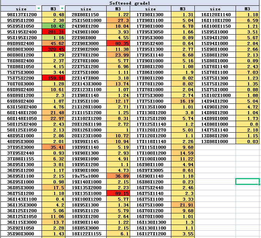The image size is (261, 238).
Task: Select the '16.19' cell for 17X75X1000
Action: coord(183,101)
